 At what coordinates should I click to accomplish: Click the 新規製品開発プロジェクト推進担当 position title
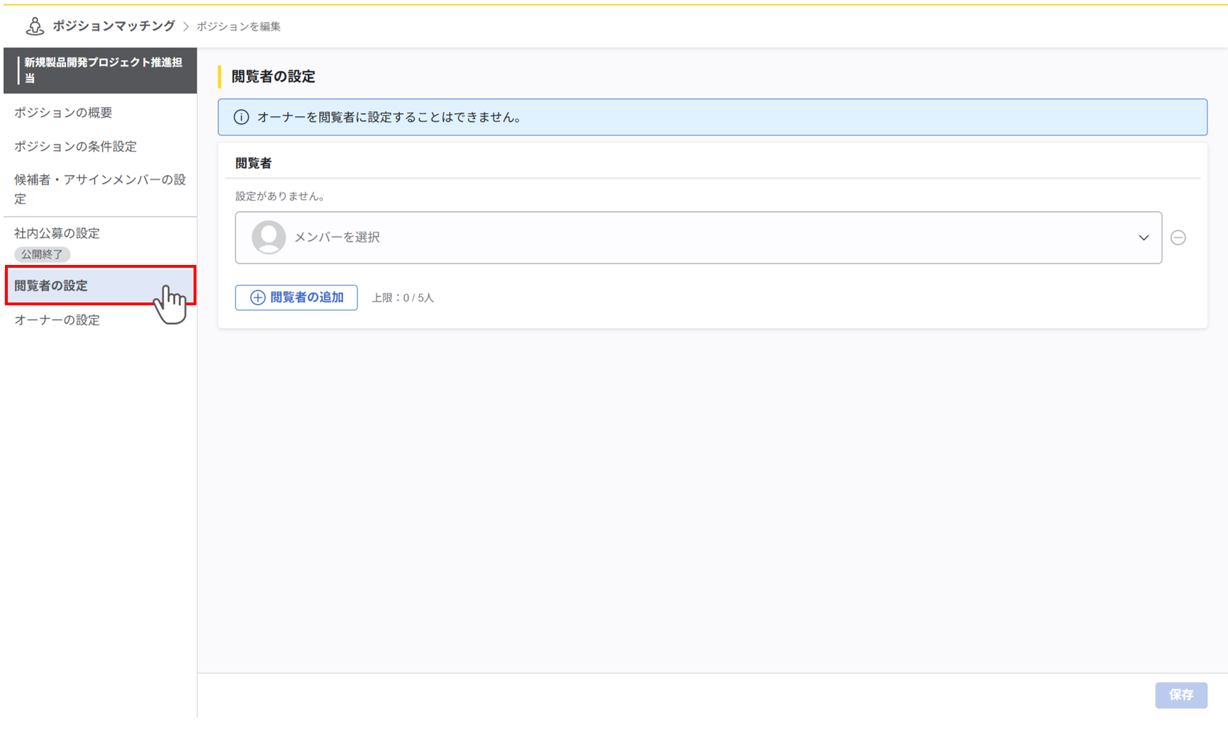tap(103, 70)
